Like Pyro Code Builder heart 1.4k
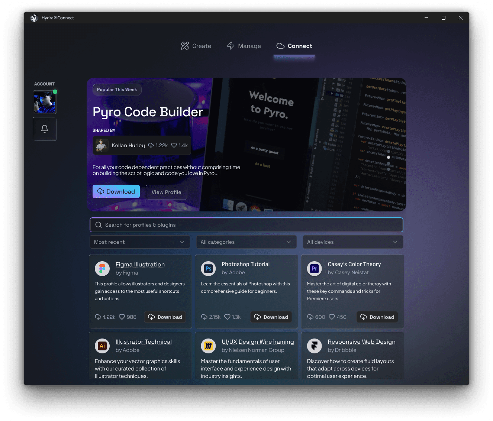This screenshot has width=493, height=421. pos(174,145)
